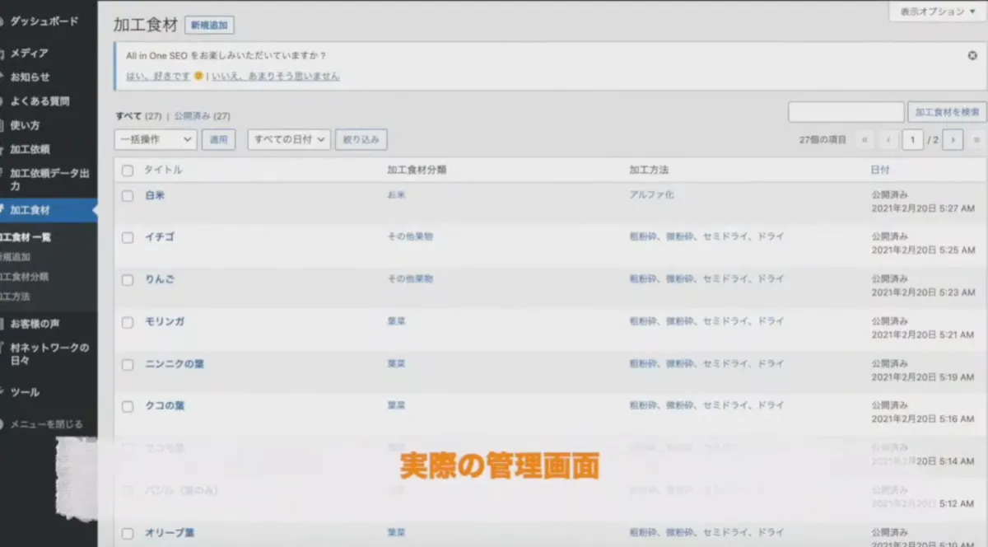Click the next page arrow in pagination
The width and height of the screenshot is (988, 547).
pyautogui.click(x=953, y=140)
